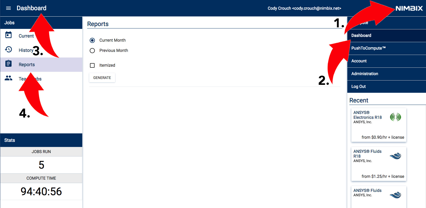Open the hamburger menu icon
426x208 pixels.
pyautogui.click(x=8, y=8)
